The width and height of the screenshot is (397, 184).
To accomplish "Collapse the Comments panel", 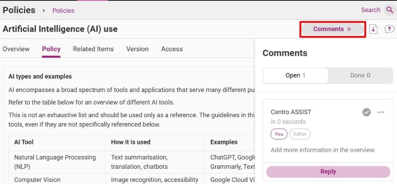I will [x=333, y=29].
